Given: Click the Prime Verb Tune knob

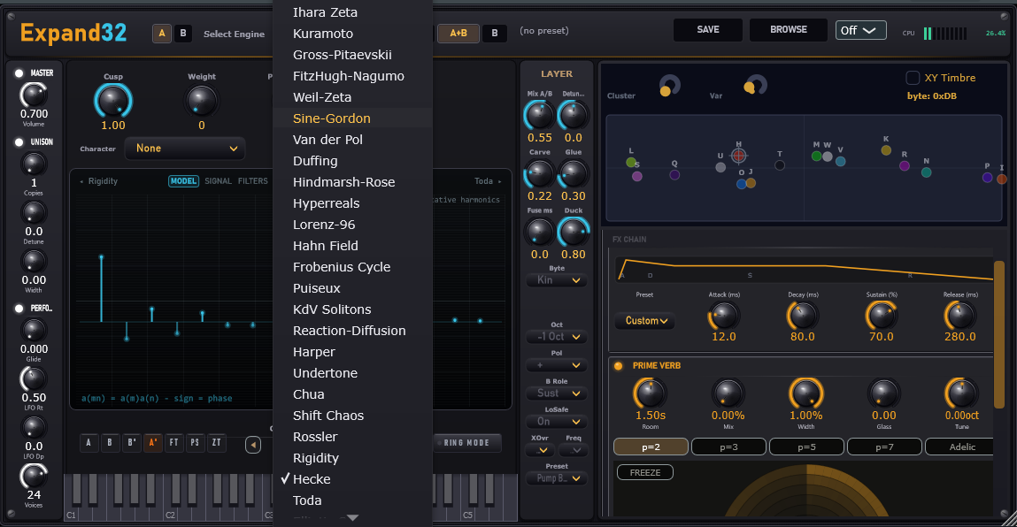Looking at the screenshot, I should pos(961,393).
